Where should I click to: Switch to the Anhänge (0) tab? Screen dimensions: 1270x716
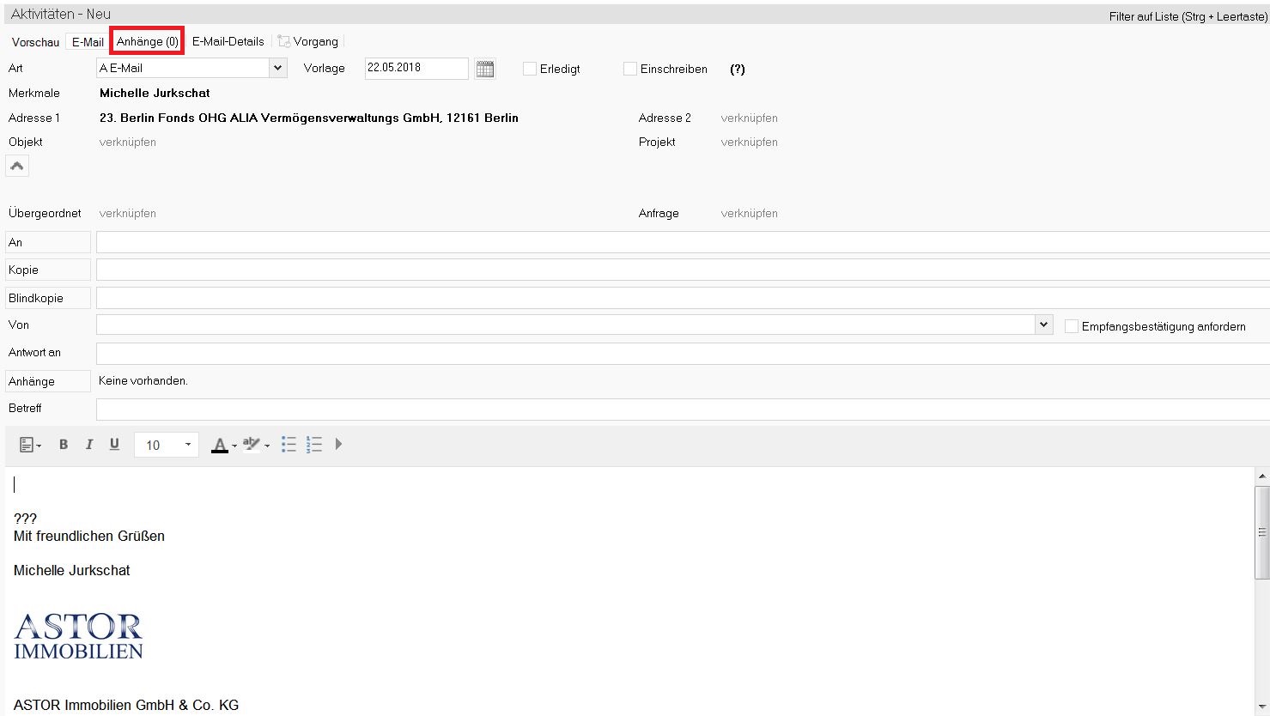[x=147, y=41]
